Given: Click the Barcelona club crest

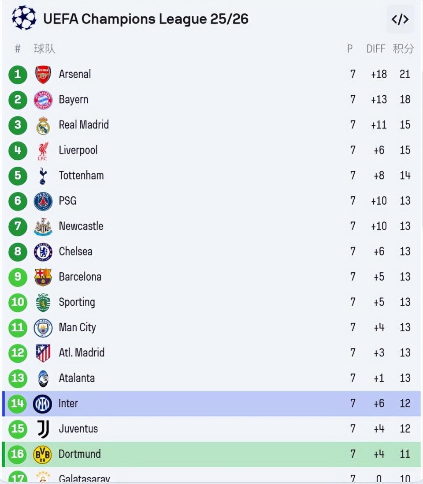Looking at the screenshot, I should click(x=43, y=277).
